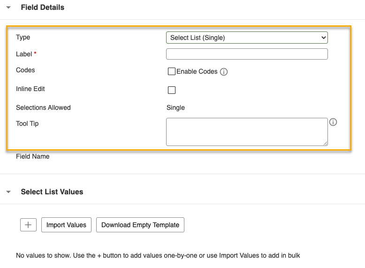Collapse the Select List Values section triangle

8,192
